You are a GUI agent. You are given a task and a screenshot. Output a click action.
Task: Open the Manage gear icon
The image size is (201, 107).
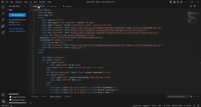3,101
